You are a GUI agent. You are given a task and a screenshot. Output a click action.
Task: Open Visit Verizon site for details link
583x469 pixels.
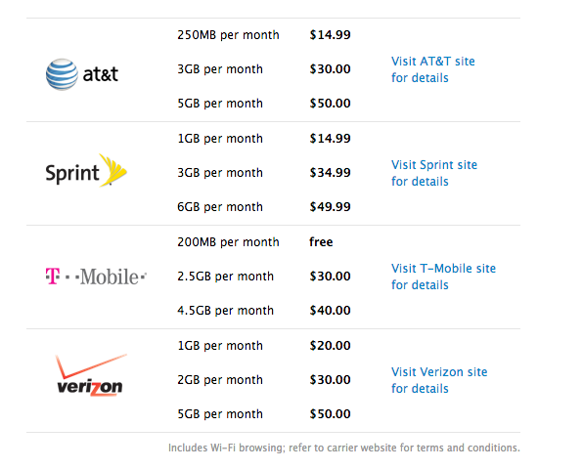pyautogui.click(x=439, y=380)
